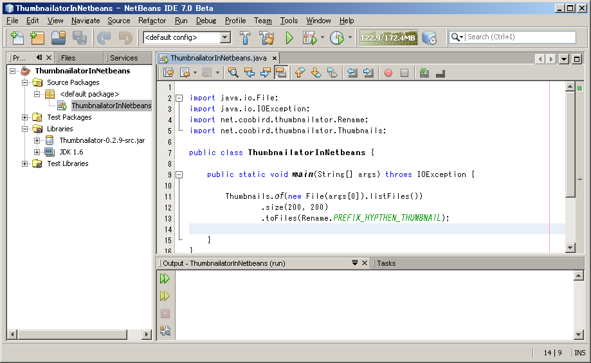Screen dimensions: 591x363
Task: Start macro recording with red circle
Action: 388,73
